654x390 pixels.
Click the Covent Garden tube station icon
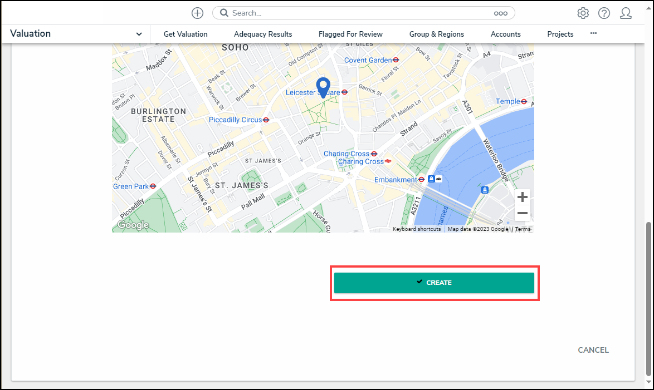[396, 60]
